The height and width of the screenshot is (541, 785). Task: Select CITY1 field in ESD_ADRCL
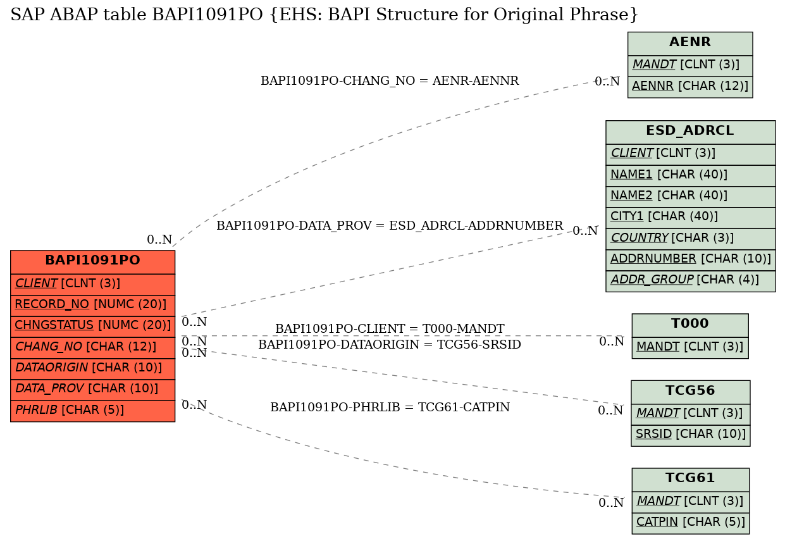(x=690, y=218)
